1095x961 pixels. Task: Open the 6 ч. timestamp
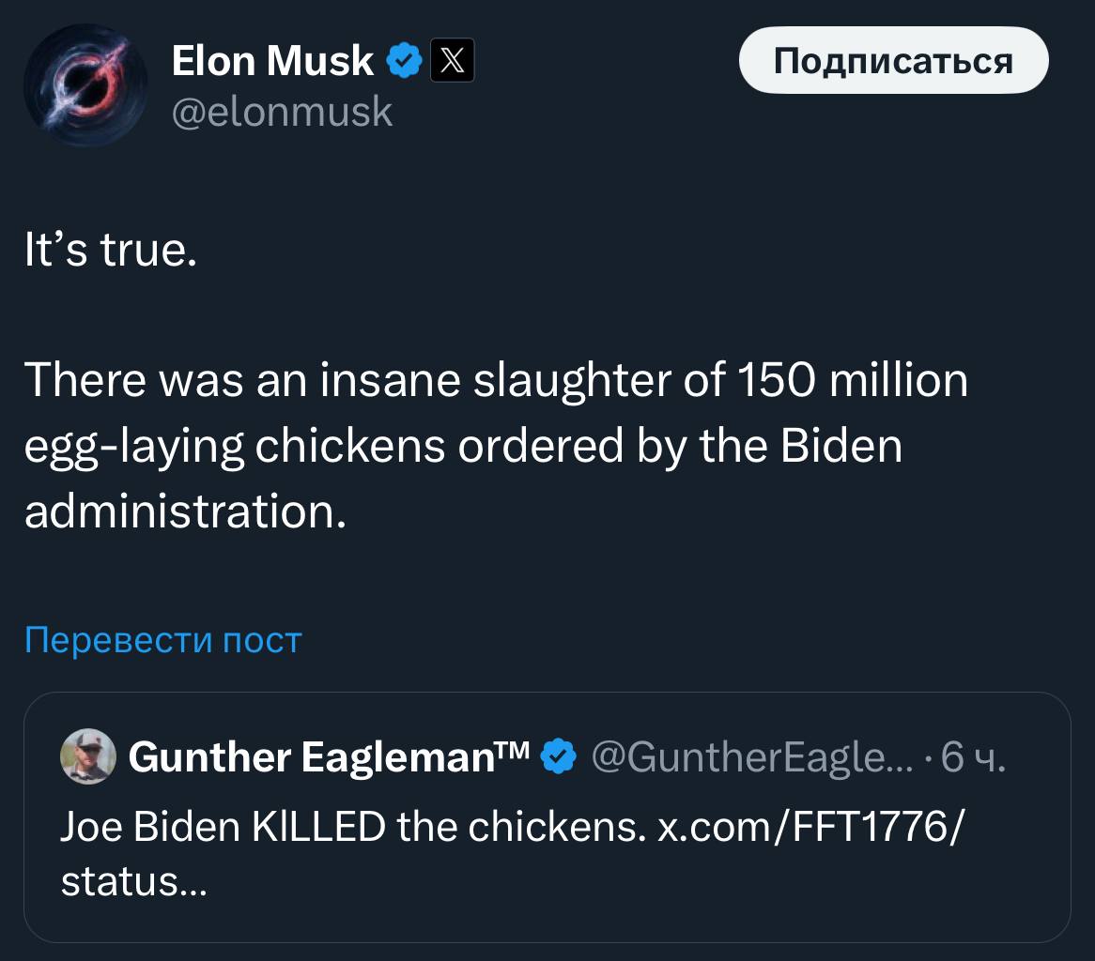[x=974, y=756]
